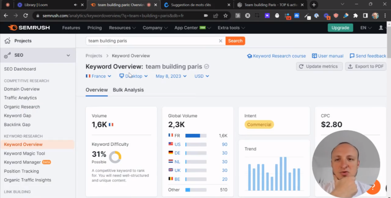
Task: Open the user account profile icon
Action: coord(381,28)
